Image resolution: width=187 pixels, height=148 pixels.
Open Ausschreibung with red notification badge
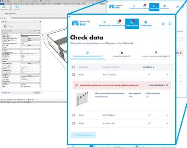(118, 24)
